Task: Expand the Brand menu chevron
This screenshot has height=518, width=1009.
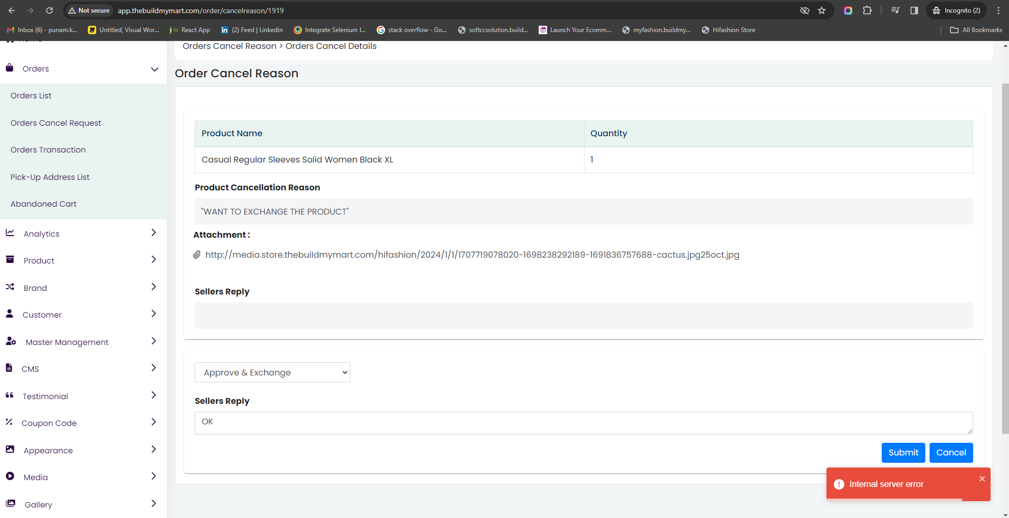Action: [154, 287]
